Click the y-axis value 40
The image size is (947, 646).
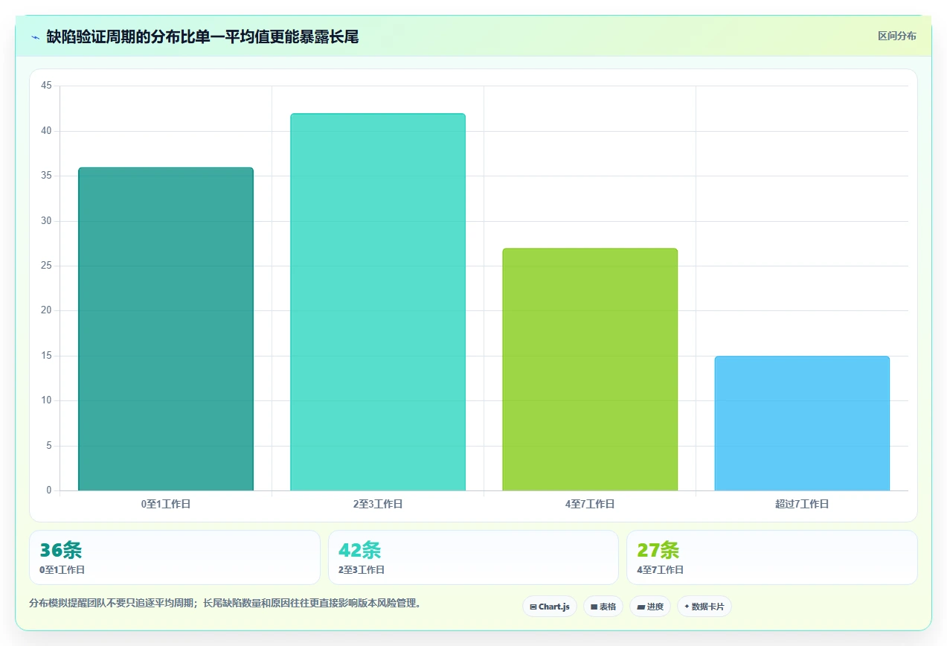click(x=46, y=131)
